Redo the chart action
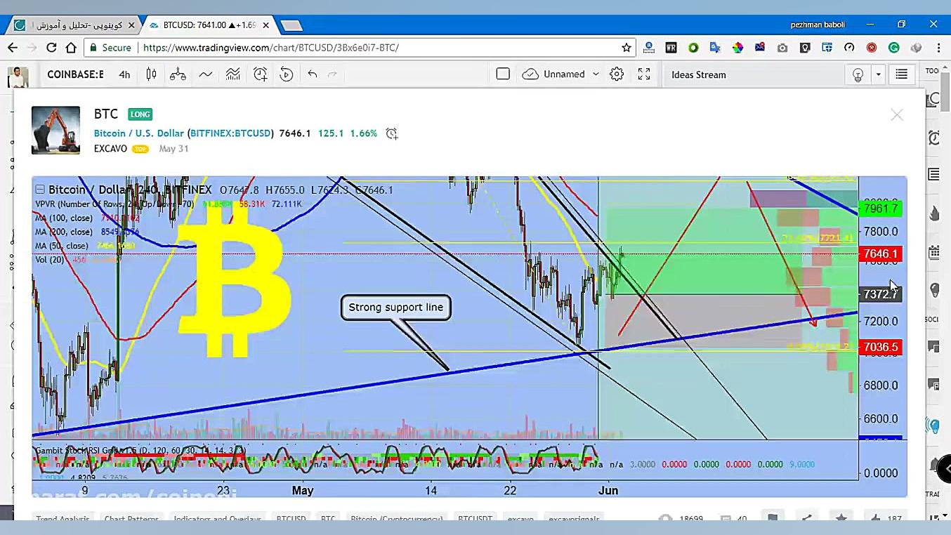The height and width of the screenshot is (535, 951). click(x=332, y=74)
